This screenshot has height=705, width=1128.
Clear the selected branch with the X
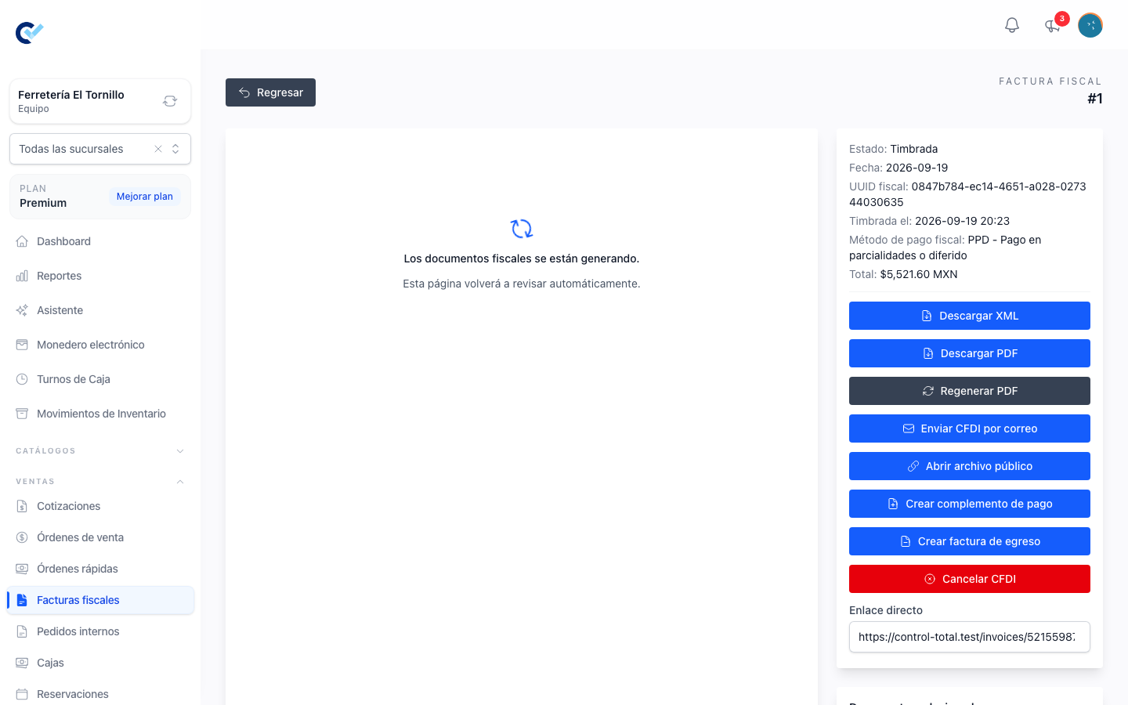tap(158, 149)
